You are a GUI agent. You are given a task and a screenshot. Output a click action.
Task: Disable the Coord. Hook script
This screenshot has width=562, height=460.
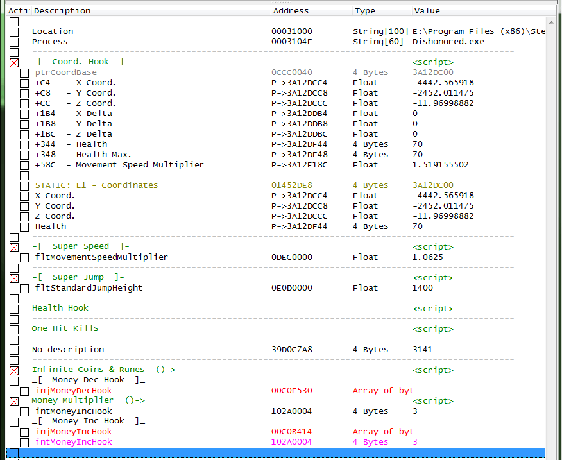click(15, 62)
